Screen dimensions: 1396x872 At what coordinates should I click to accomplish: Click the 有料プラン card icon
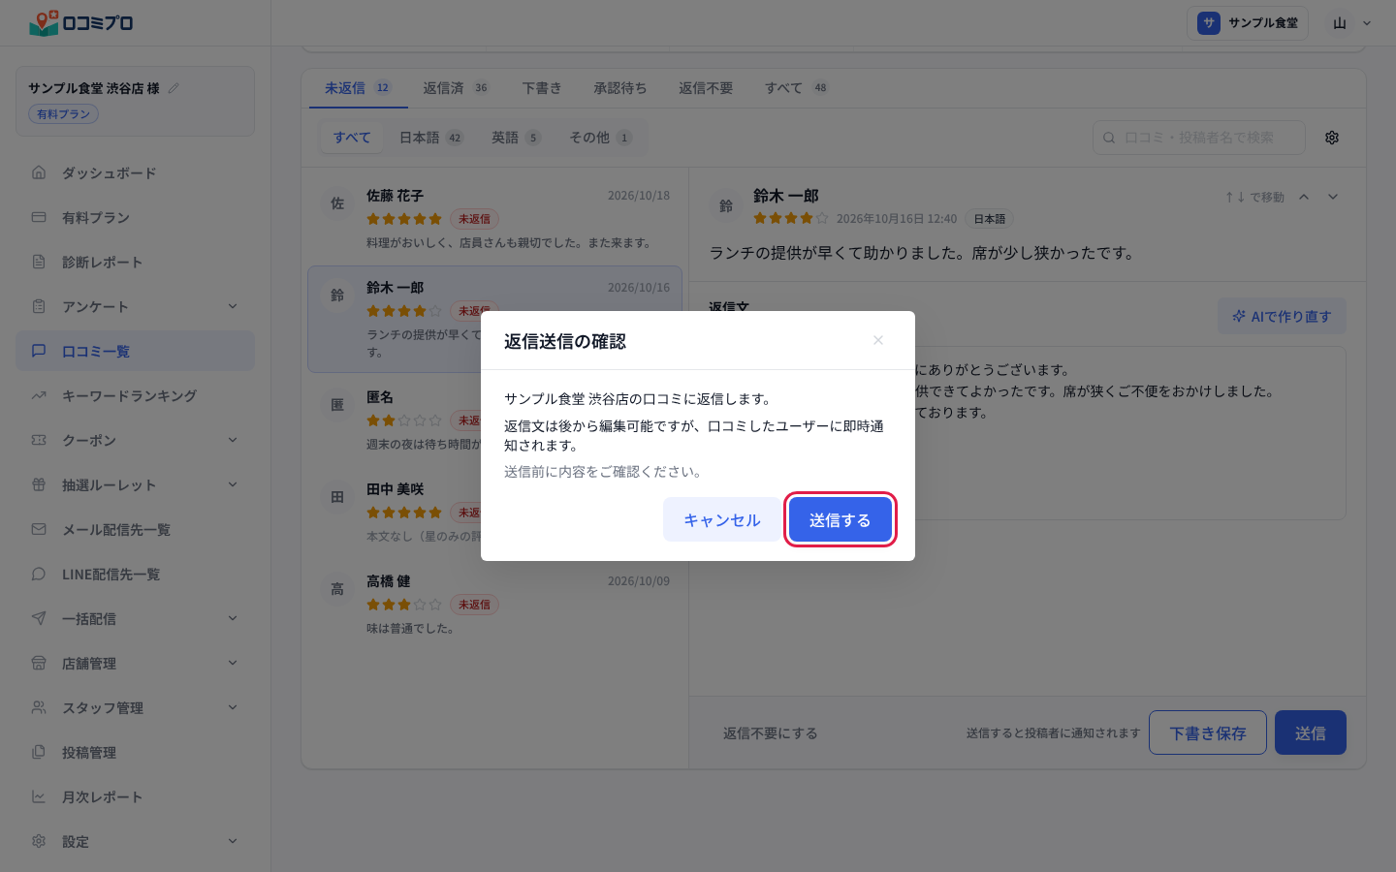coord(39,217)
